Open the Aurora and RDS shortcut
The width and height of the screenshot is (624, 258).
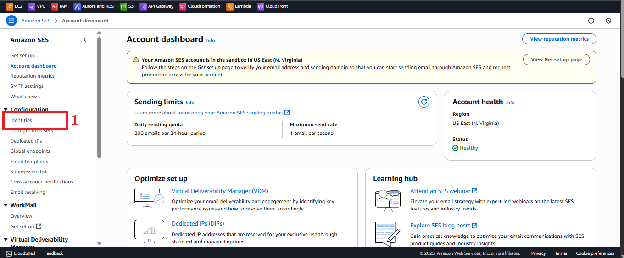tap(94, 6)
